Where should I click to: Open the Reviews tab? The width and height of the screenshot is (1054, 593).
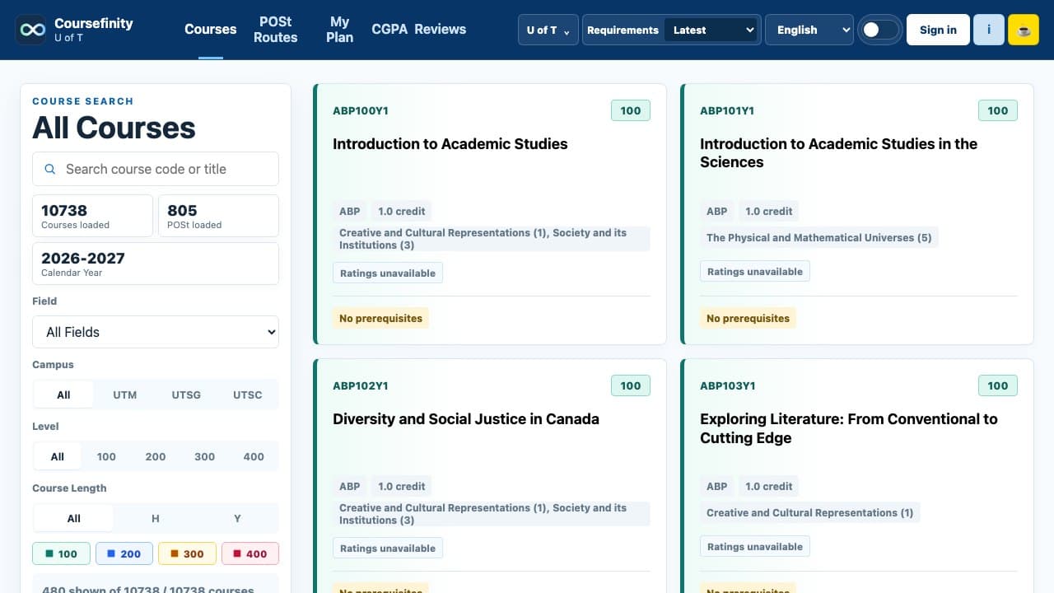(441, 29)
